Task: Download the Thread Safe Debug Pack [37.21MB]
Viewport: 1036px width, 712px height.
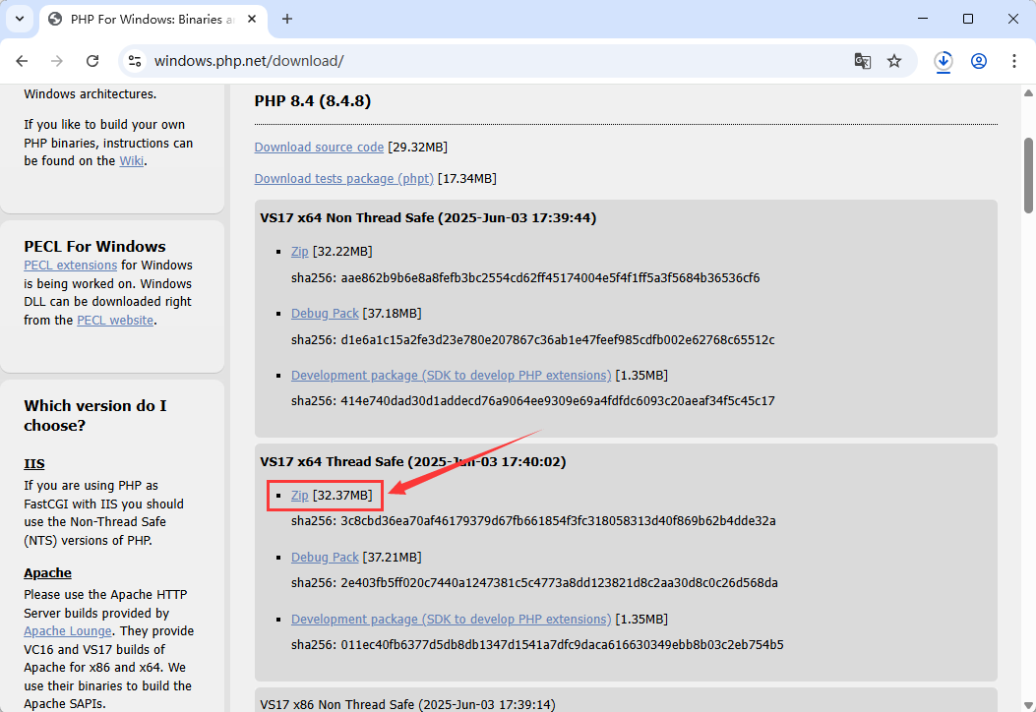Action: tap(325, 558)
